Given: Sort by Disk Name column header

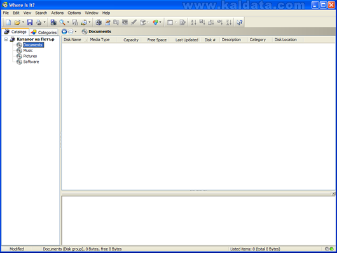Looking at the screenshot, I should click(75, 40).
